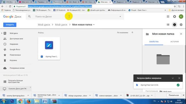This screenshot has height=104, width=186.
Task: Dismiss the Скачать Диск для ПК banner
Action: [x=30, y=87]
